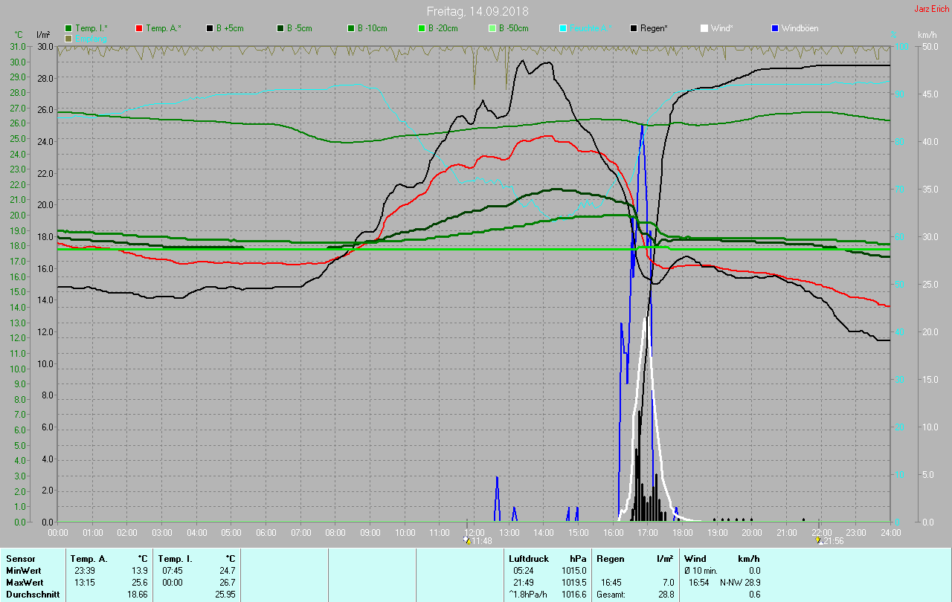Select the Regen column header in table

611,558
